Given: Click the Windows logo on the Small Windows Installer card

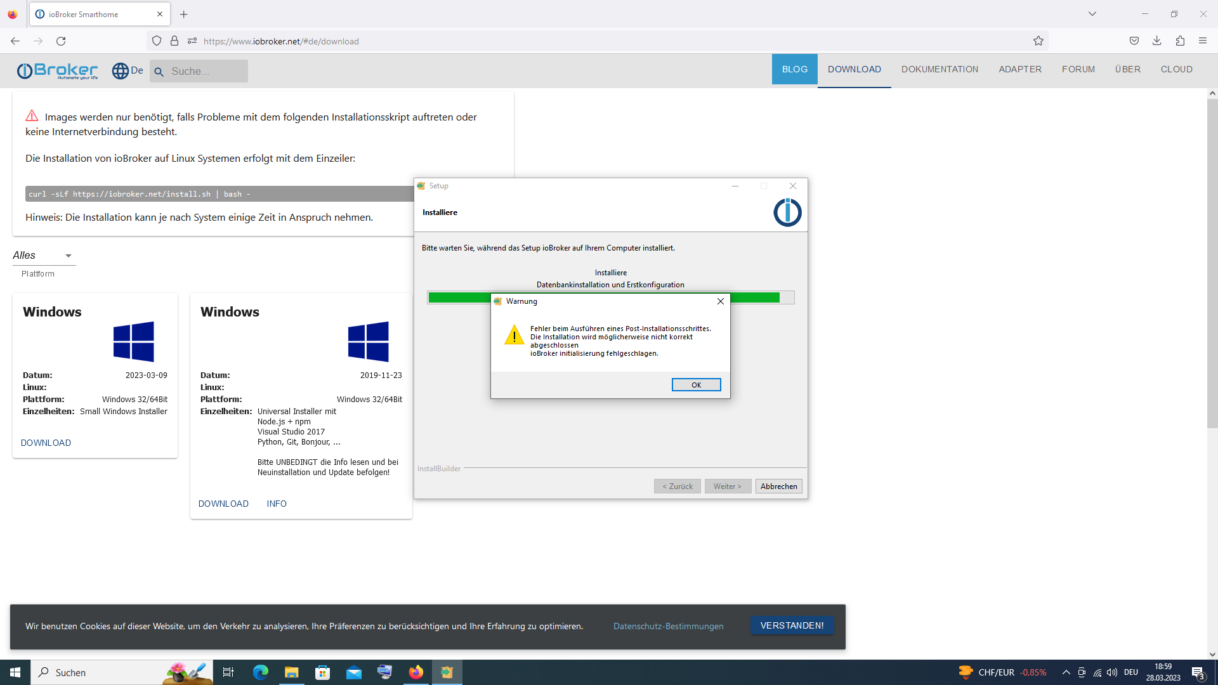Looking at the screenshot, I should click(x=134, y=342).
